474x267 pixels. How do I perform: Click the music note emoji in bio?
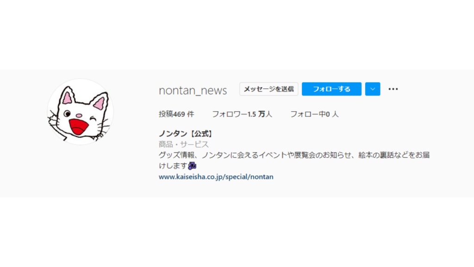click(x=192, y=165)
